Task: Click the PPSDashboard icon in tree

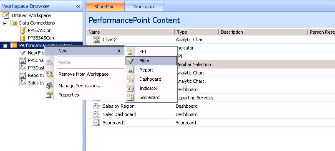Action: click(23, 68)
